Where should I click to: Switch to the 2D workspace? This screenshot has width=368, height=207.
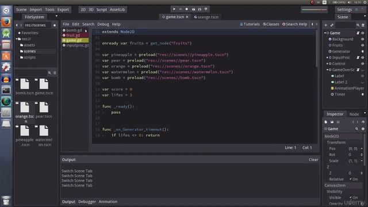pyautogui.click(x=83, y=10)
